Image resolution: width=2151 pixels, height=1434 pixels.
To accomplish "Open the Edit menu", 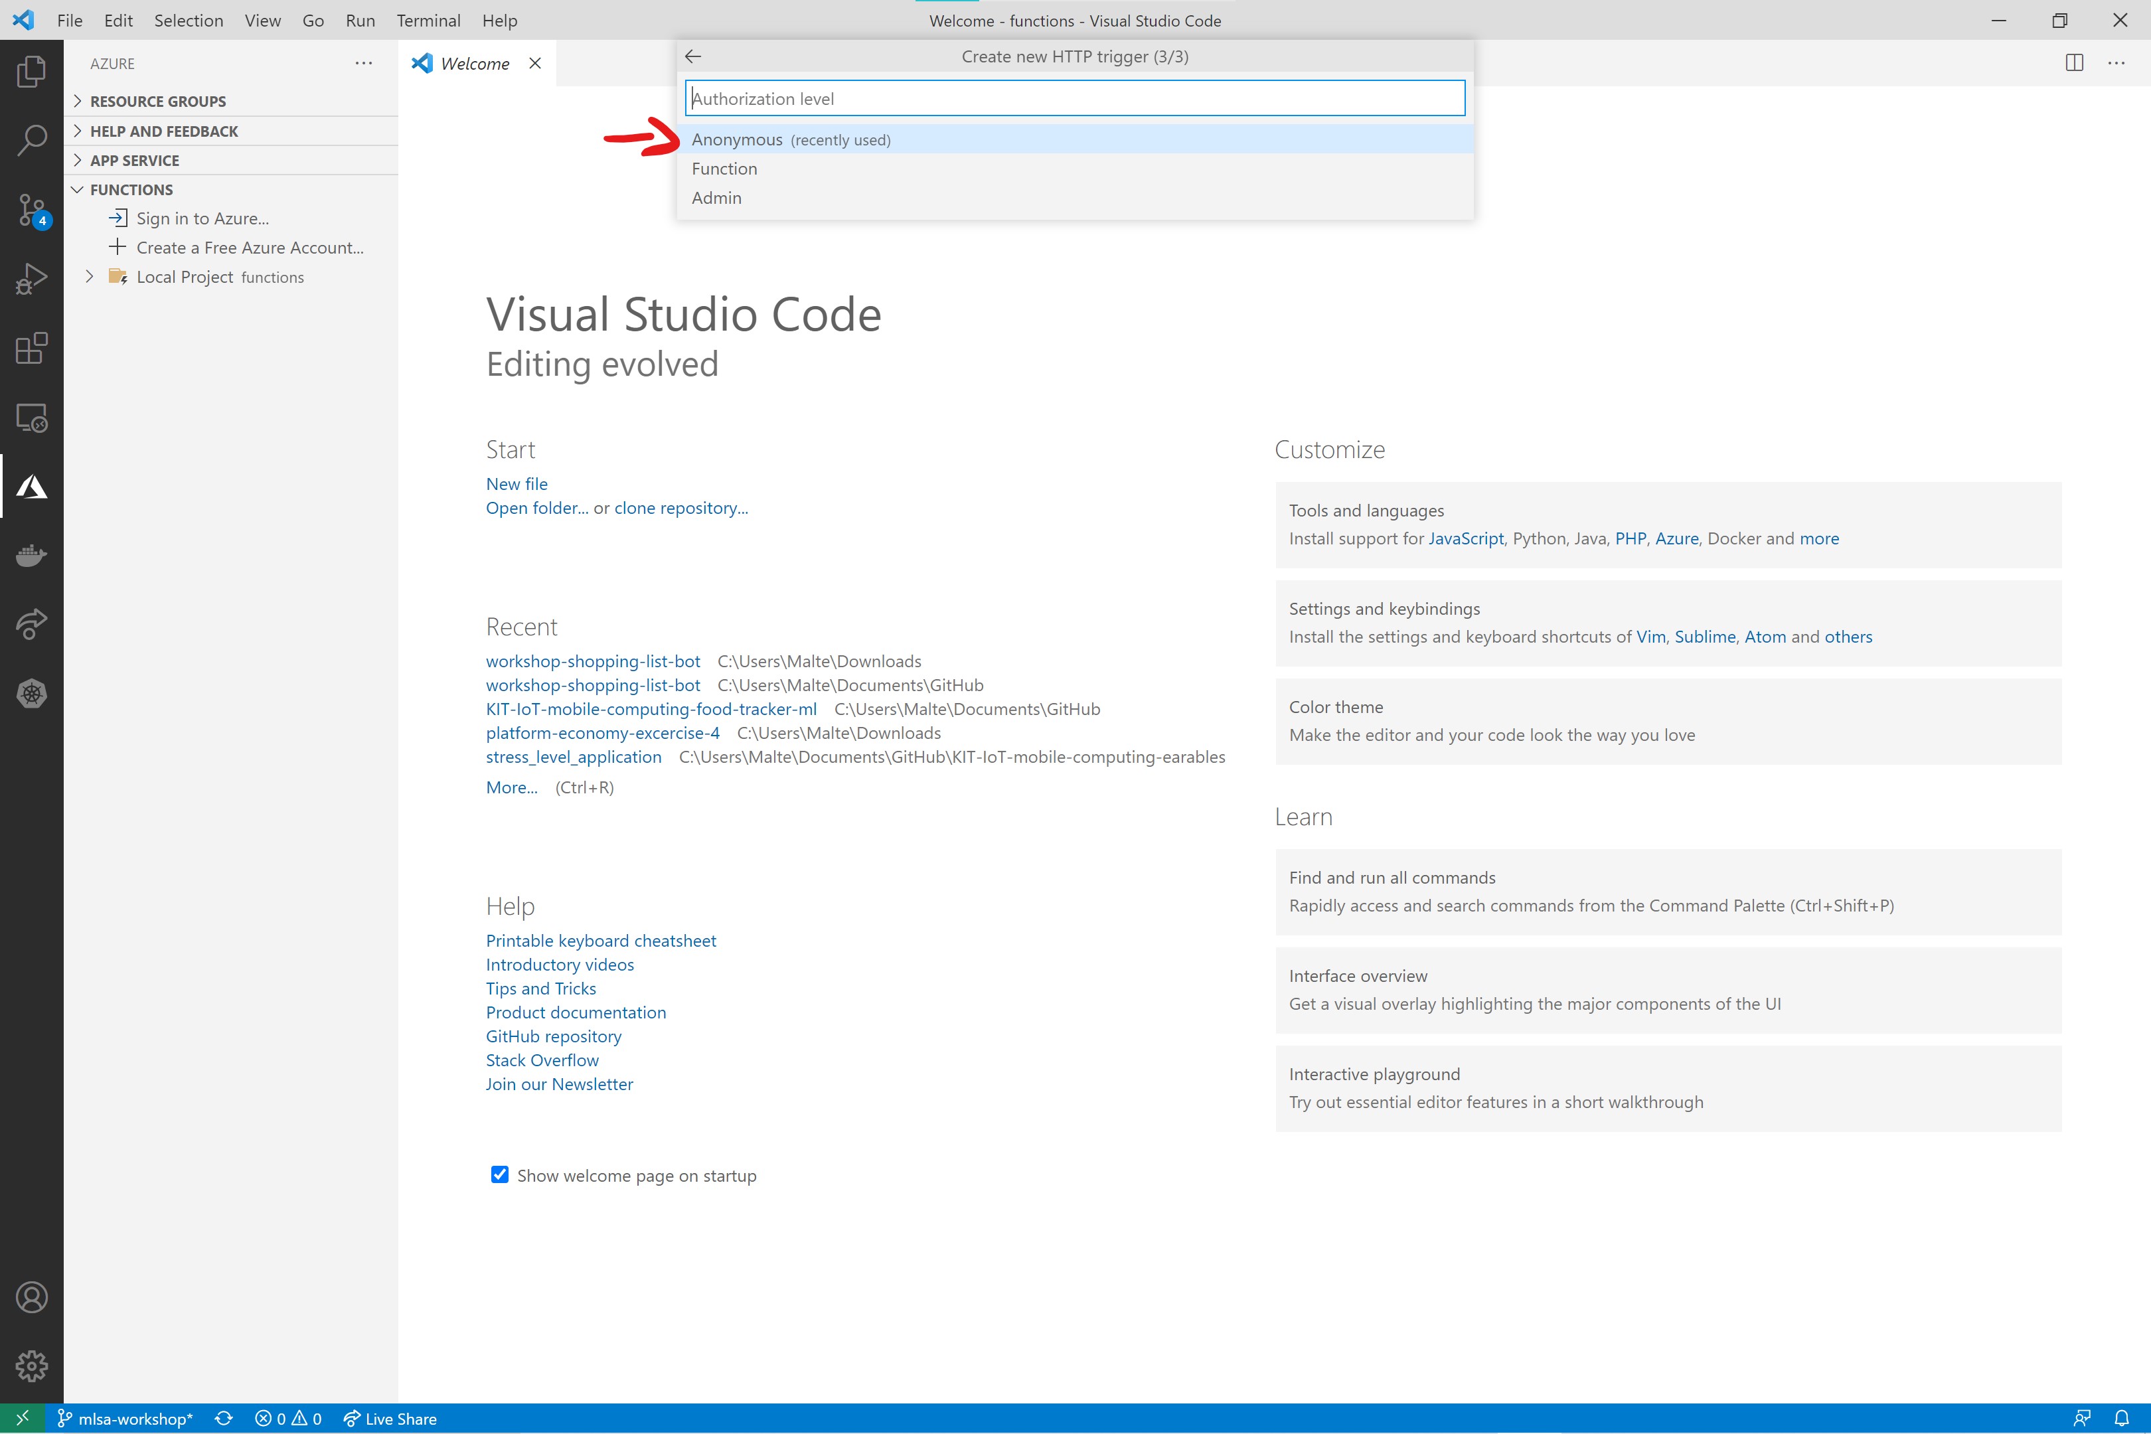I will click(x=118, y=20).
